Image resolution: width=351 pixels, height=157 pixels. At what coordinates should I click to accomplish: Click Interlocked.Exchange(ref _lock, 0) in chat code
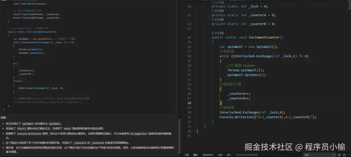click(x=41, y=88)
